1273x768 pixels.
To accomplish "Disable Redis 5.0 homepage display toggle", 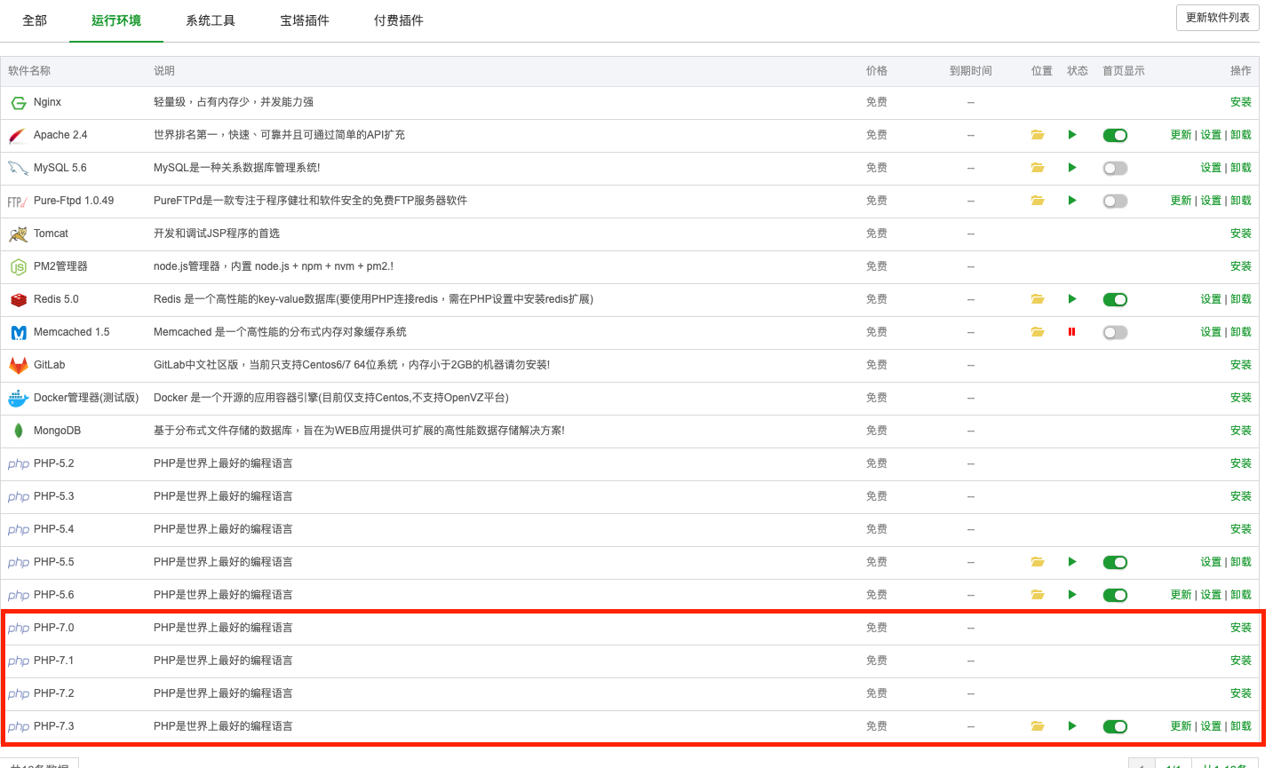I will (x=1115, y=300).
